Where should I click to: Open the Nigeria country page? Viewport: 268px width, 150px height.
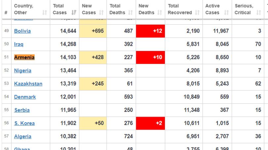[22, 71]
